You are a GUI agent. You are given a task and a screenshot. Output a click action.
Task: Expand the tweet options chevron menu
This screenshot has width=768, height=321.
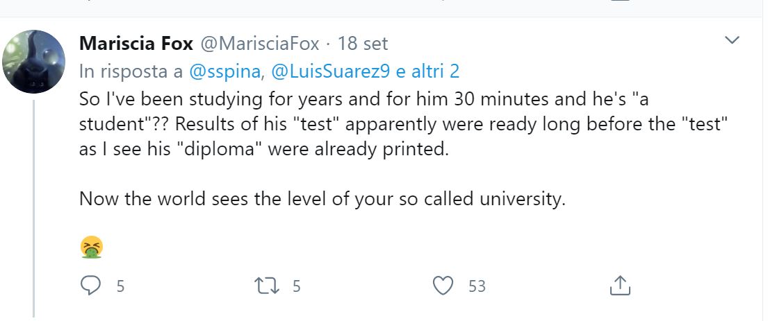click(732, 40)
